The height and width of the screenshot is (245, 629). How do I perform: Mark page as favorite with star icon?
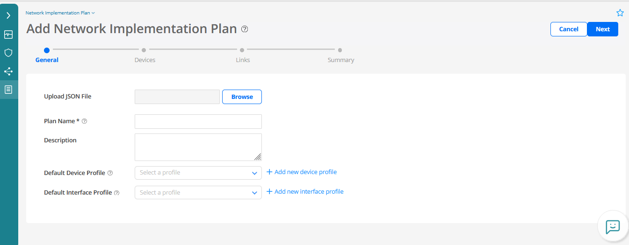pyautogui.click(x=620, y=13)
